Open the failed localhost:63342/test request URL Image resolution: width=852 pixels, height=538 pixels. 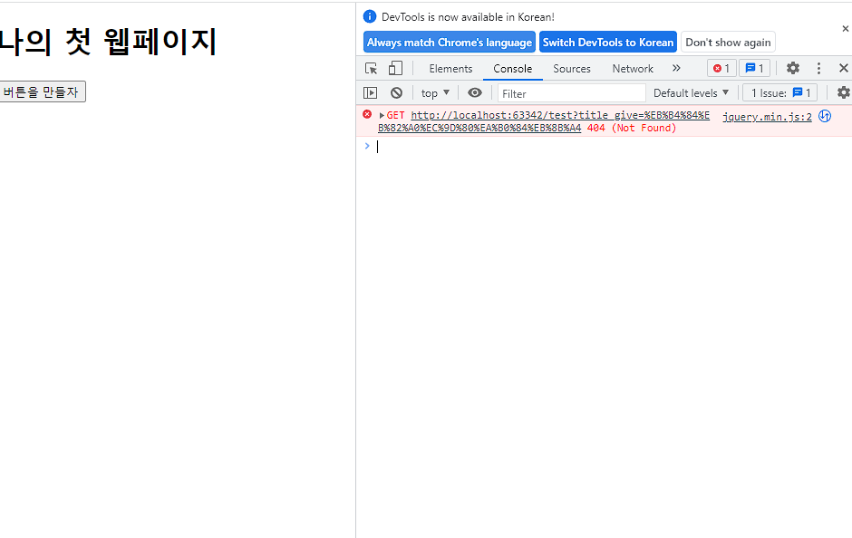pyautogui.click(x=543, y=121)
